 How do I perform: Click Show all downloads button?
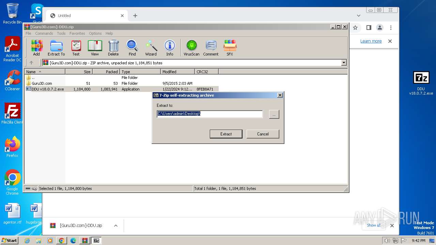point(374,225)
